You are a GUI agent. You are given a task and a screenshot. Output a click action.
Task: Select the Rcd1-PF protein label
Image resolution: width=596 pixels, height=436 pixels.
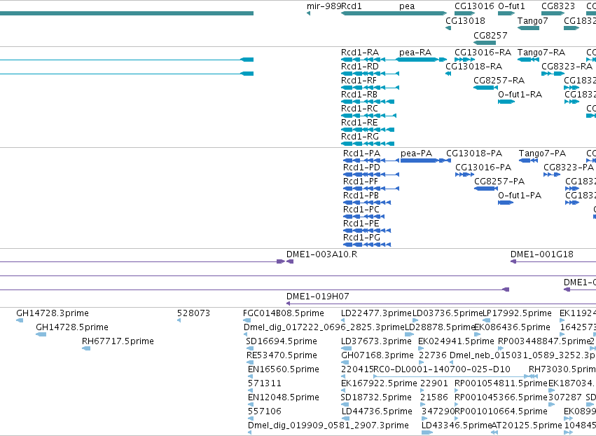[x=361, y=182]
